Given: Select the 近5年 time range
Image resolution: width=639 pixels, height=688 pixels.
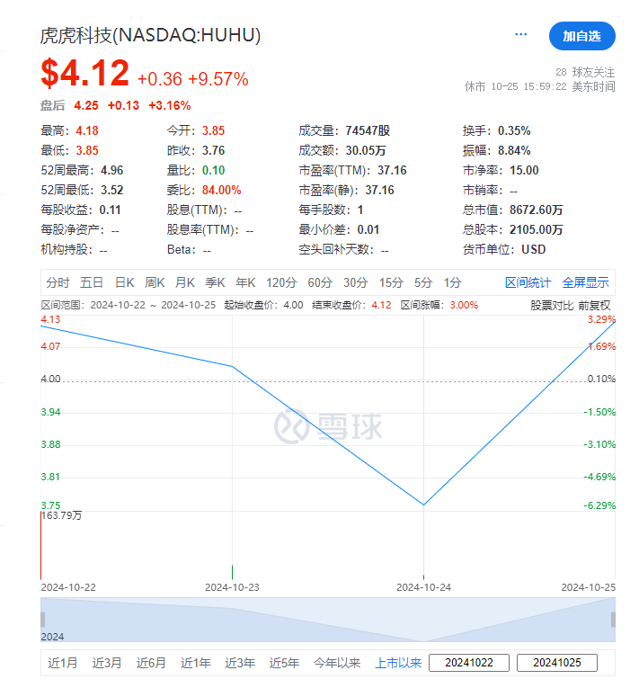Looking at the screenshot, I should point(284,663).
